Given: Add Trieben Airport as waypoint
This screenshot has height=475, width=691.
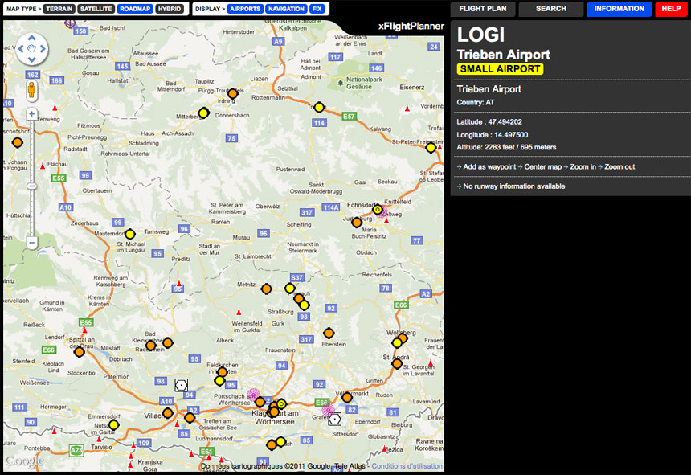Looking at the screenshot, I should point(489,166).
